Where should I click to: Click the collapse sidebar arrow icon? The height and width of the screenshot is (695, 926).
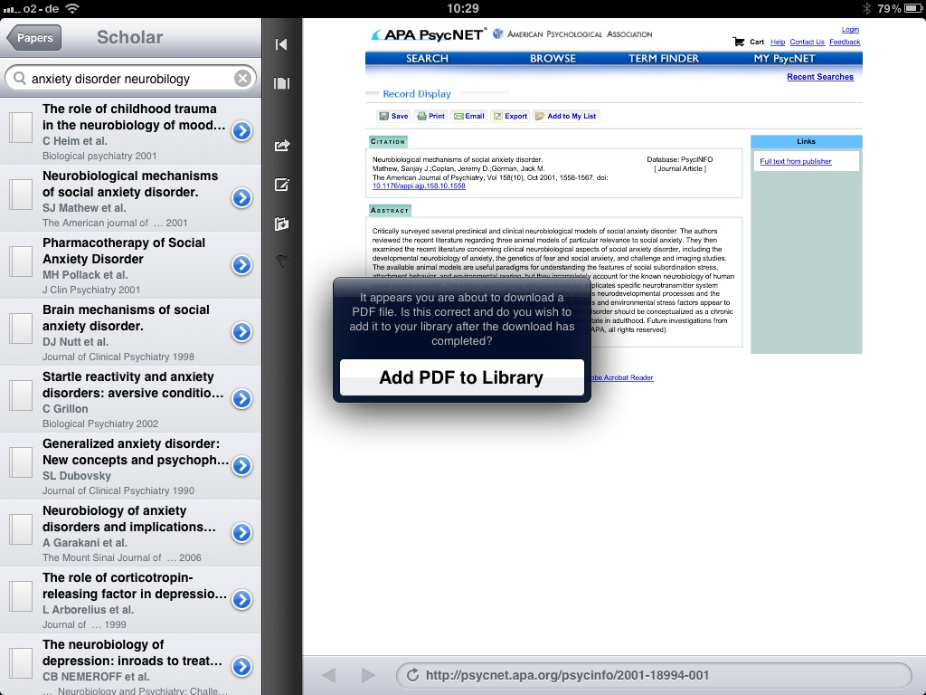281,44
